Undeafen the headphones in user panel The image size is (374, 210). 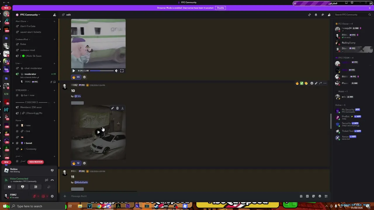tap(43, 196)
